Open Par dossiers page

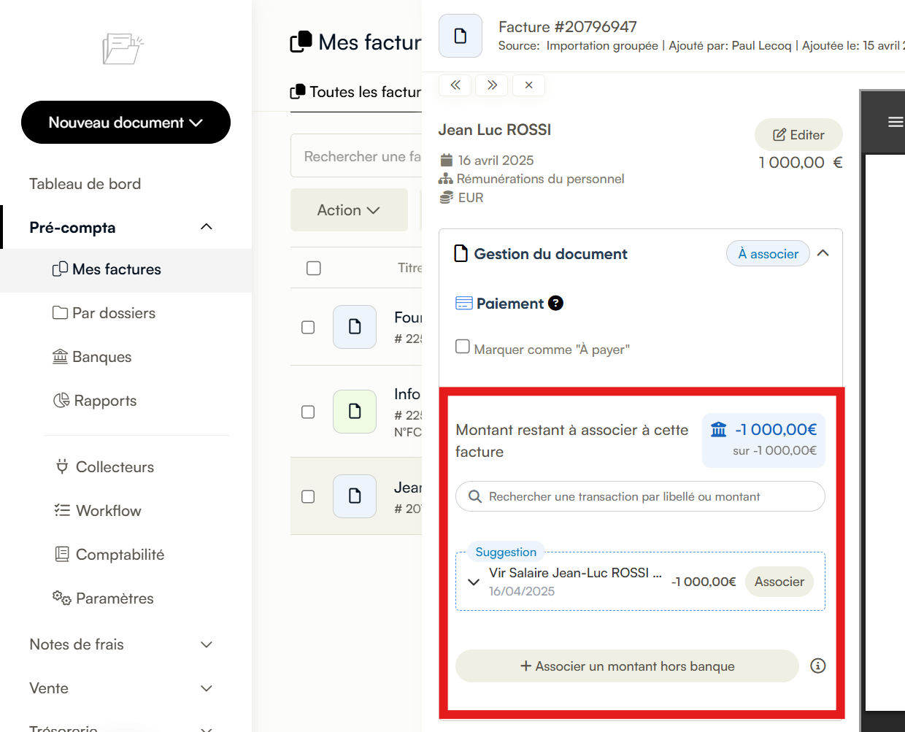tap(104, 313)
